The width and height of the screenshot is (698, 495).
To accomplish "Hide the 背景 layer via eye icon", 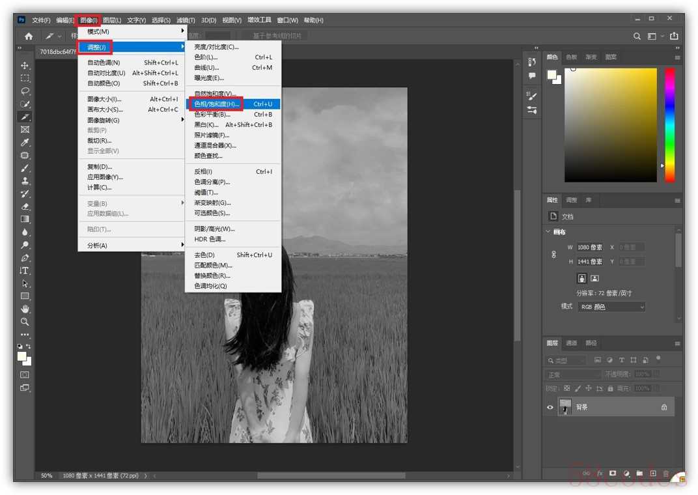I will [x=550, y=407].
